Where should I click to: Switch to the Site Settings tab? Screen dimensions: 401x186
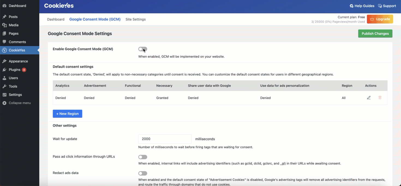pos(136,19)
